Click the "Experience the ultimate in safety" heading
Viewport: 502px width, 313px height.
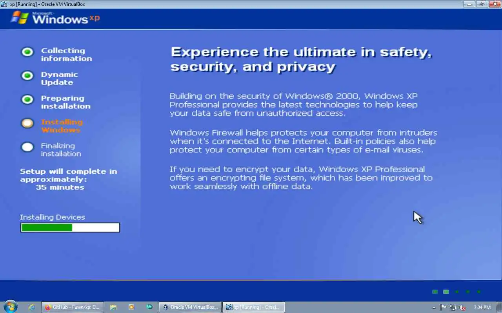tap(301, 59)
